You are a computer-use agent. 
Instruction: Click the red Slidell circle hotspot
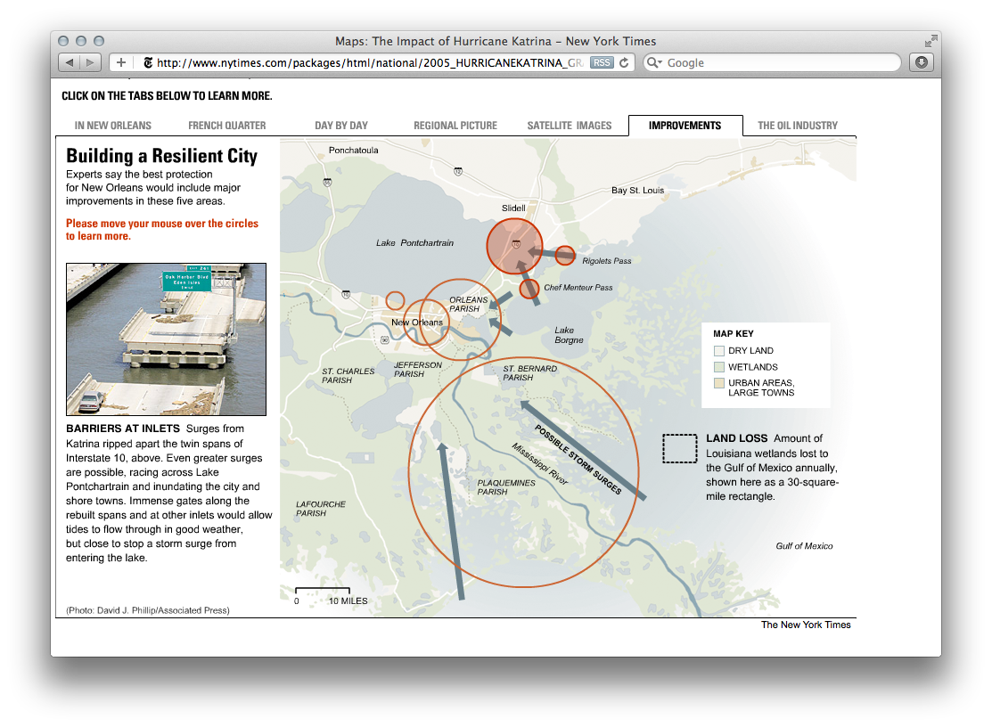coord(515,247)
